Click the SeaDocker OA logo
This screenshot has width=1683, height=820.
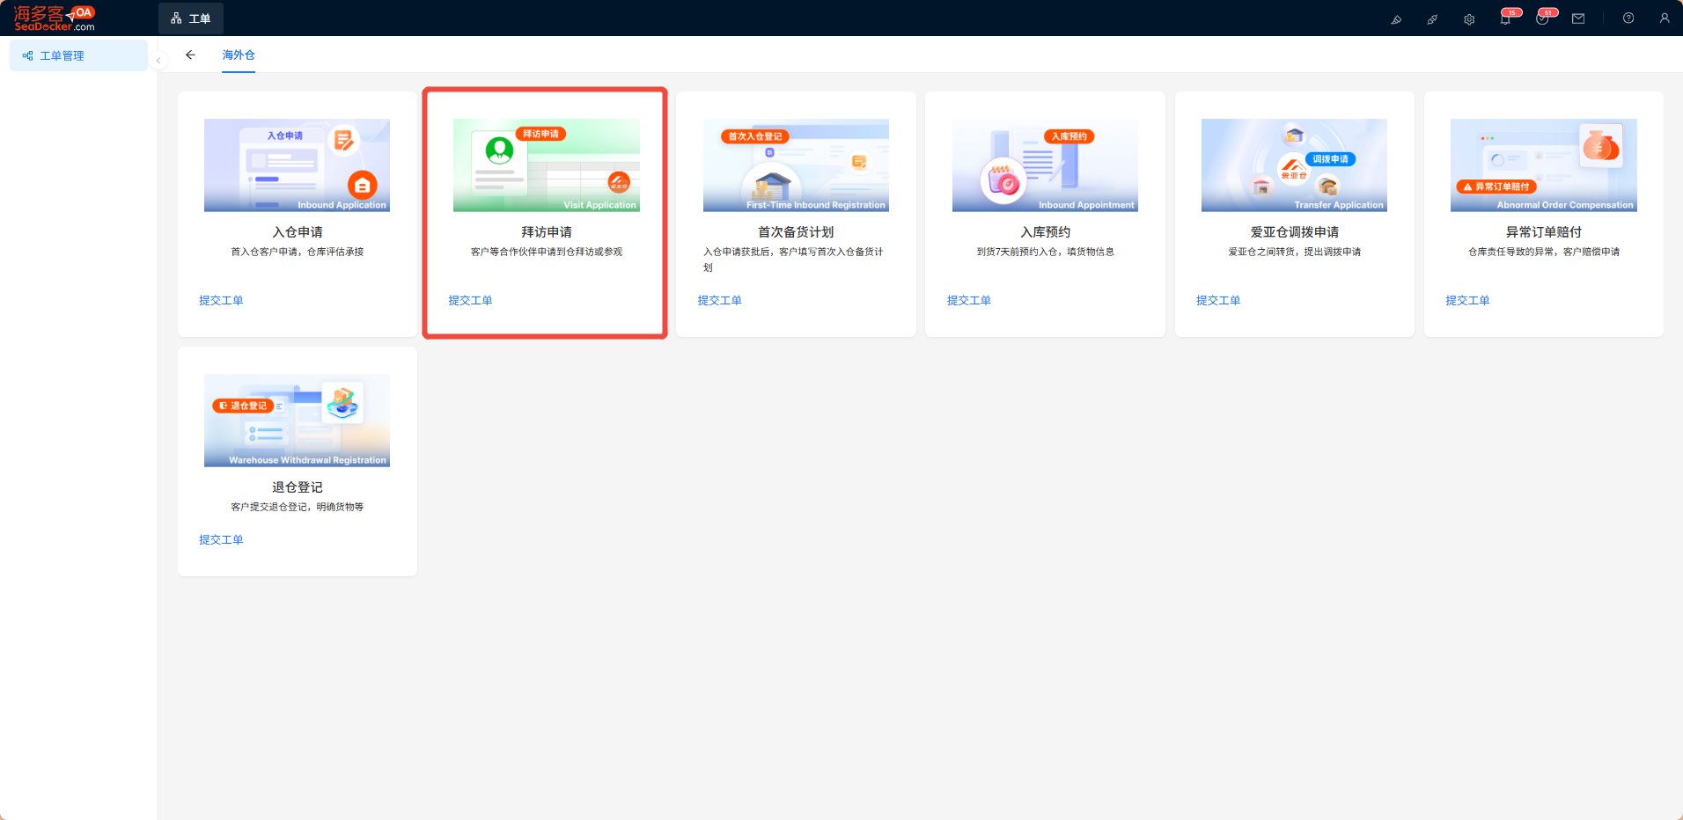pos(55,18)
